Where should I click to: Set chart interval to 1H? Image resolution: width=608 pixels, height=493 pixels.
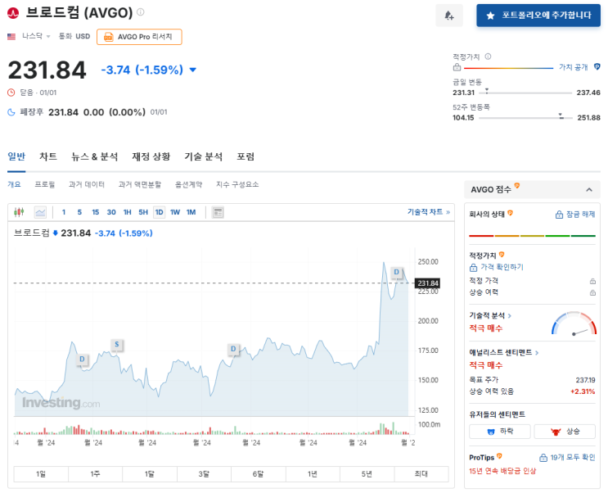[x=127, y=212]
